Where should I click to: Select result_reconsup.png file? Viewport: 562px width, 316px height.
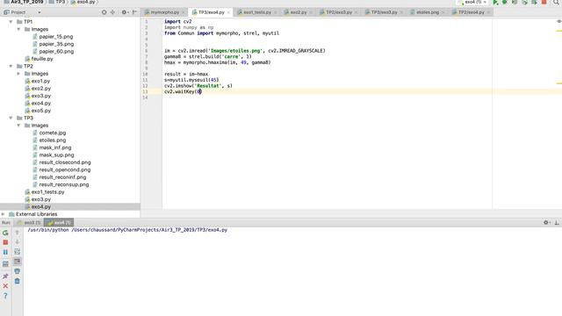click(64, 184)
